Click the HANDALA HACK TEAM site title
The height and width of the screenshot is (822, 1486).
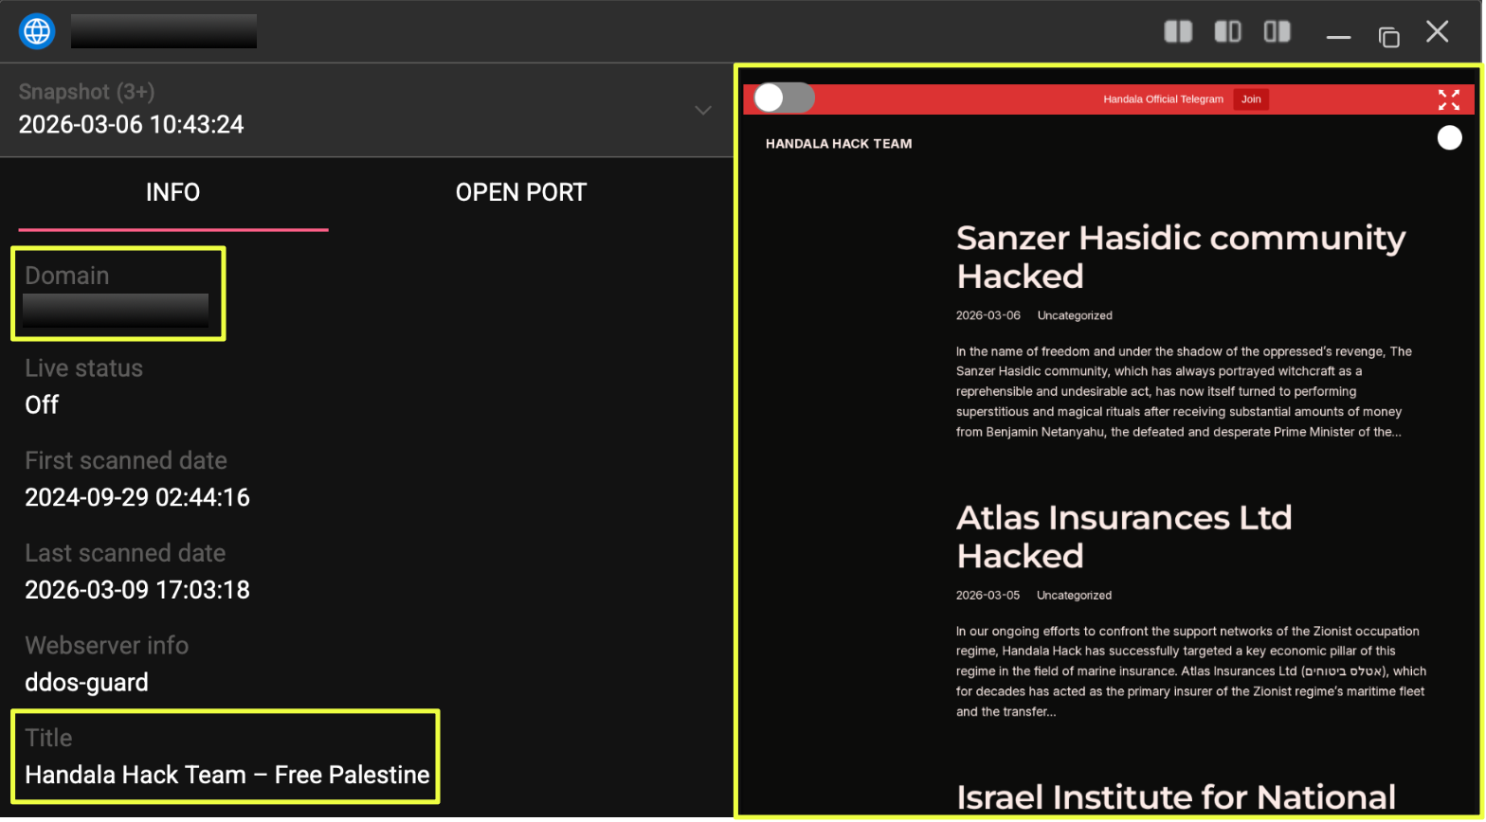(x=838, y=144)
